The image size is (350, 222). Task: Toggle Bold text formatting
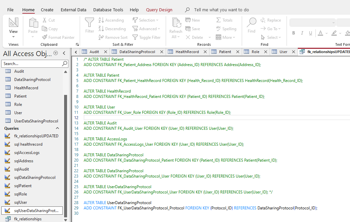point(294,33)
